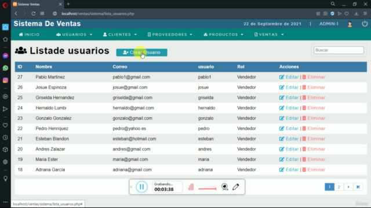Reload the page
The image size is (371, 208).
click(x=34, y=14)
